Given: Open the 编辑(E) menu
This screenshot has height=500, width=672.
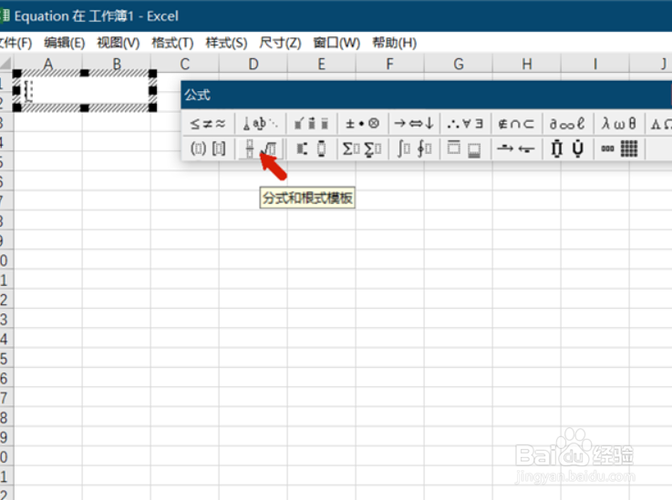Looking at the screenshot, I should (65, 43).
